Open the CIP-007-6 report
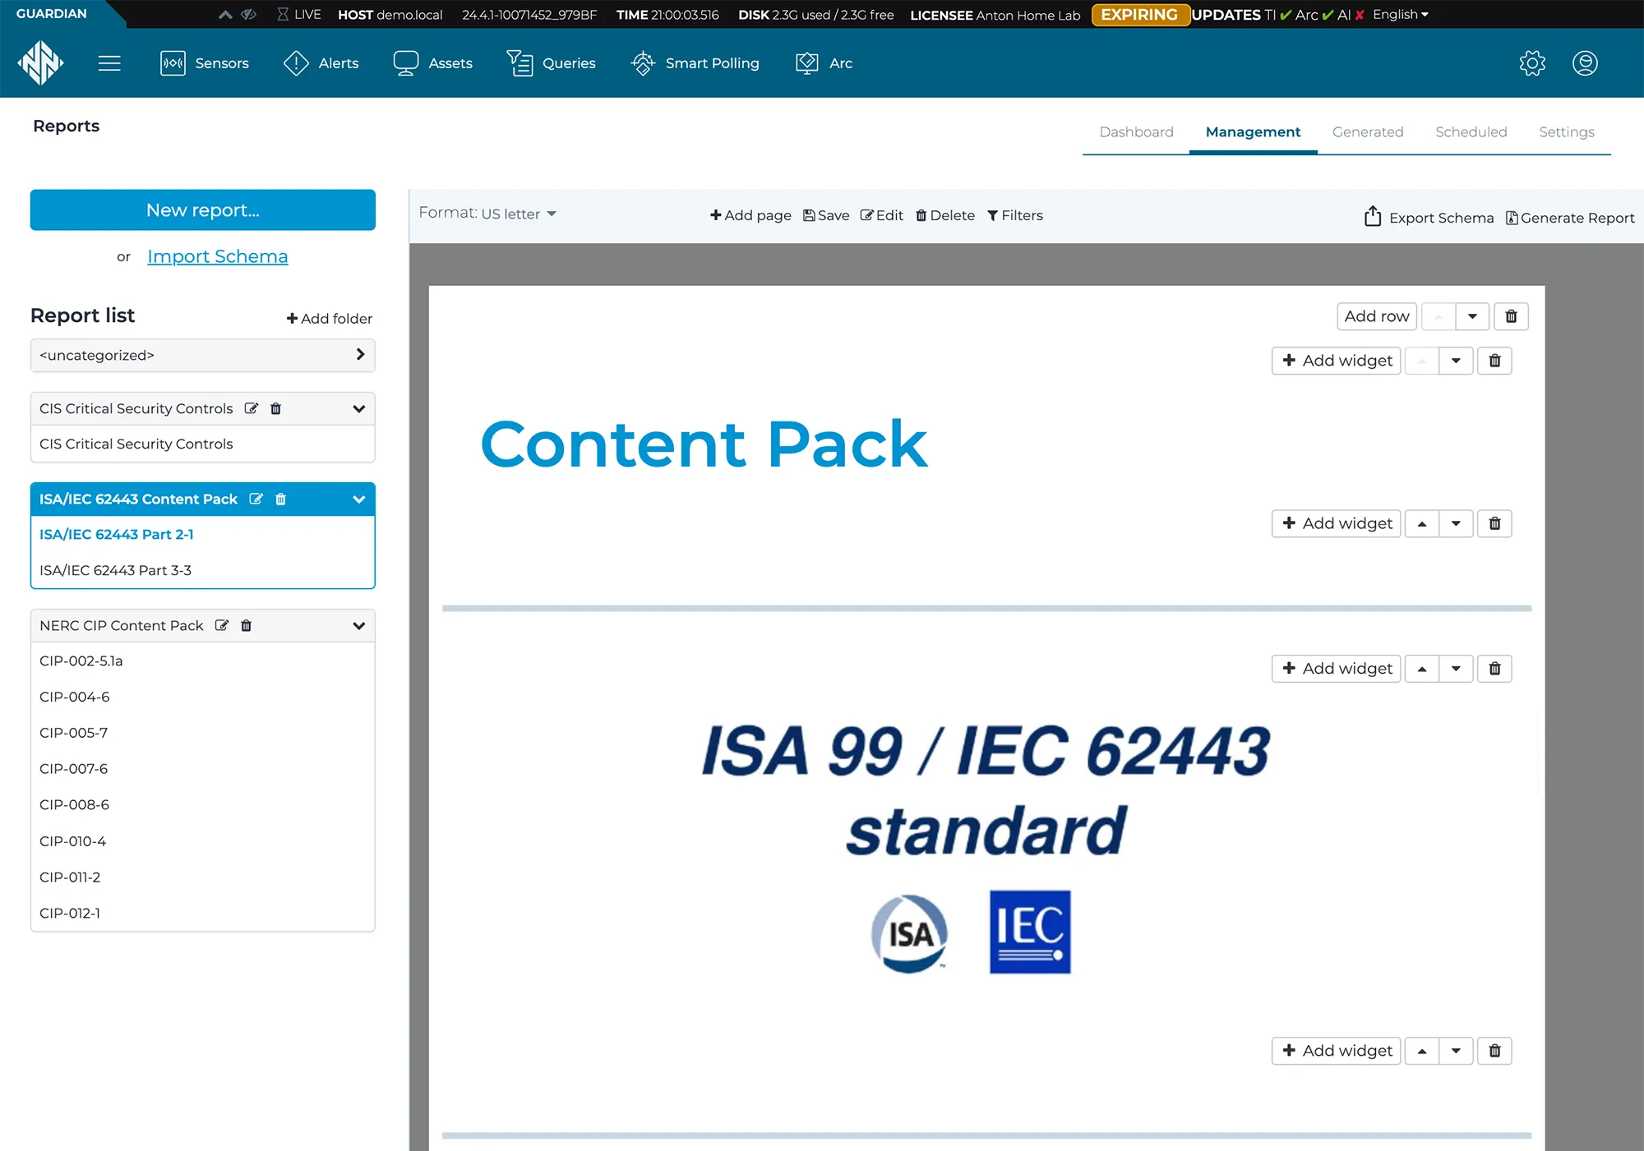Viewport: 1644px width, 1151px height. [202, 769]
